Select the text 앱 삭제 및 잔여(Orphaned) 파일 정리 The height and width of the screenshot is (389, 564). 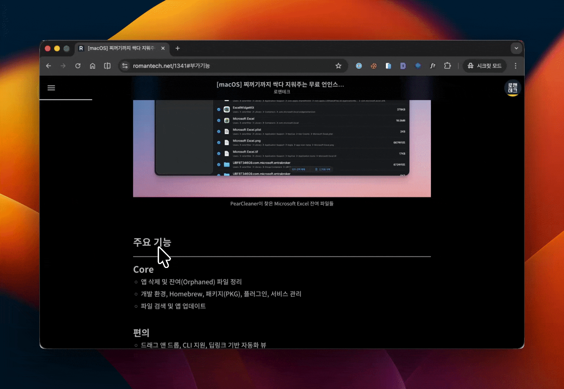[191, 282]
